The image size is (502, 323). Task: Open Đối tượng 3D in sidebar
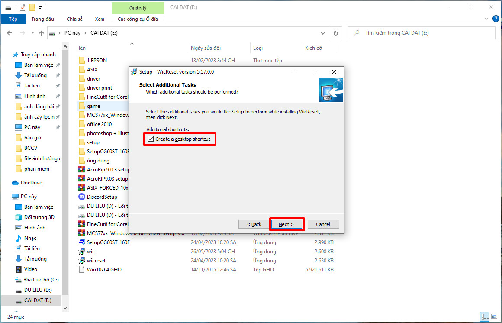(39, 217)
